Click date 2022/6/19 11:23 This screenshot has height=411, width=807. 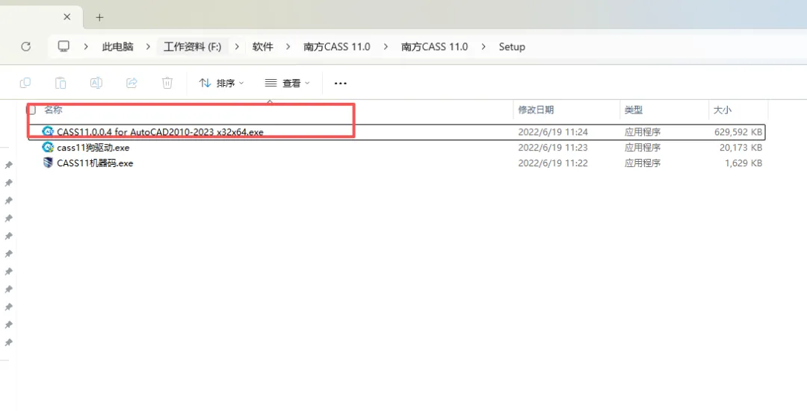553,148
